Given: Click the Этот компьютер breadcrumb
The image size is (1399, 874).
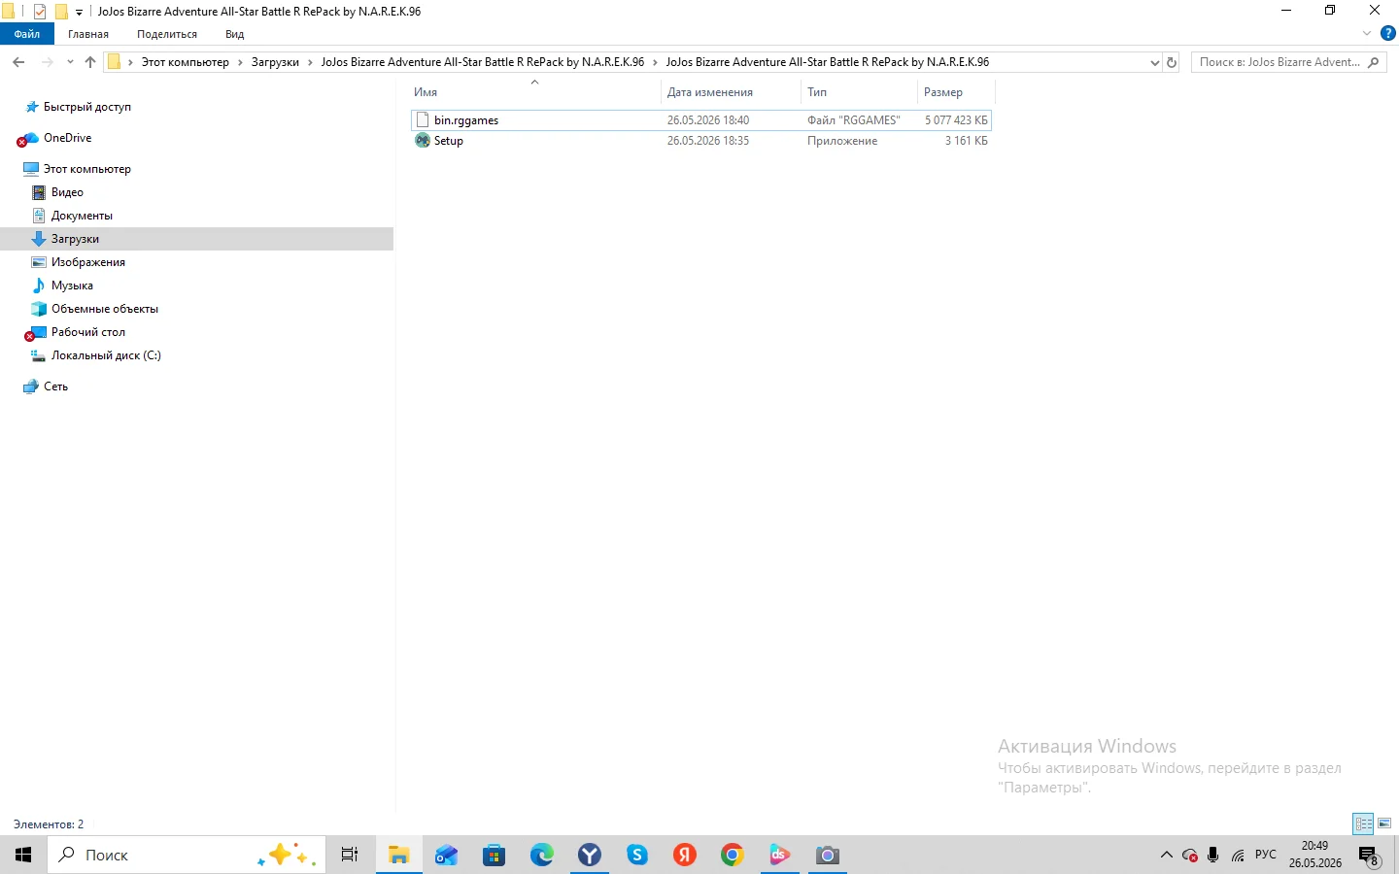Looking at the screenshot, I should point(186,62).
